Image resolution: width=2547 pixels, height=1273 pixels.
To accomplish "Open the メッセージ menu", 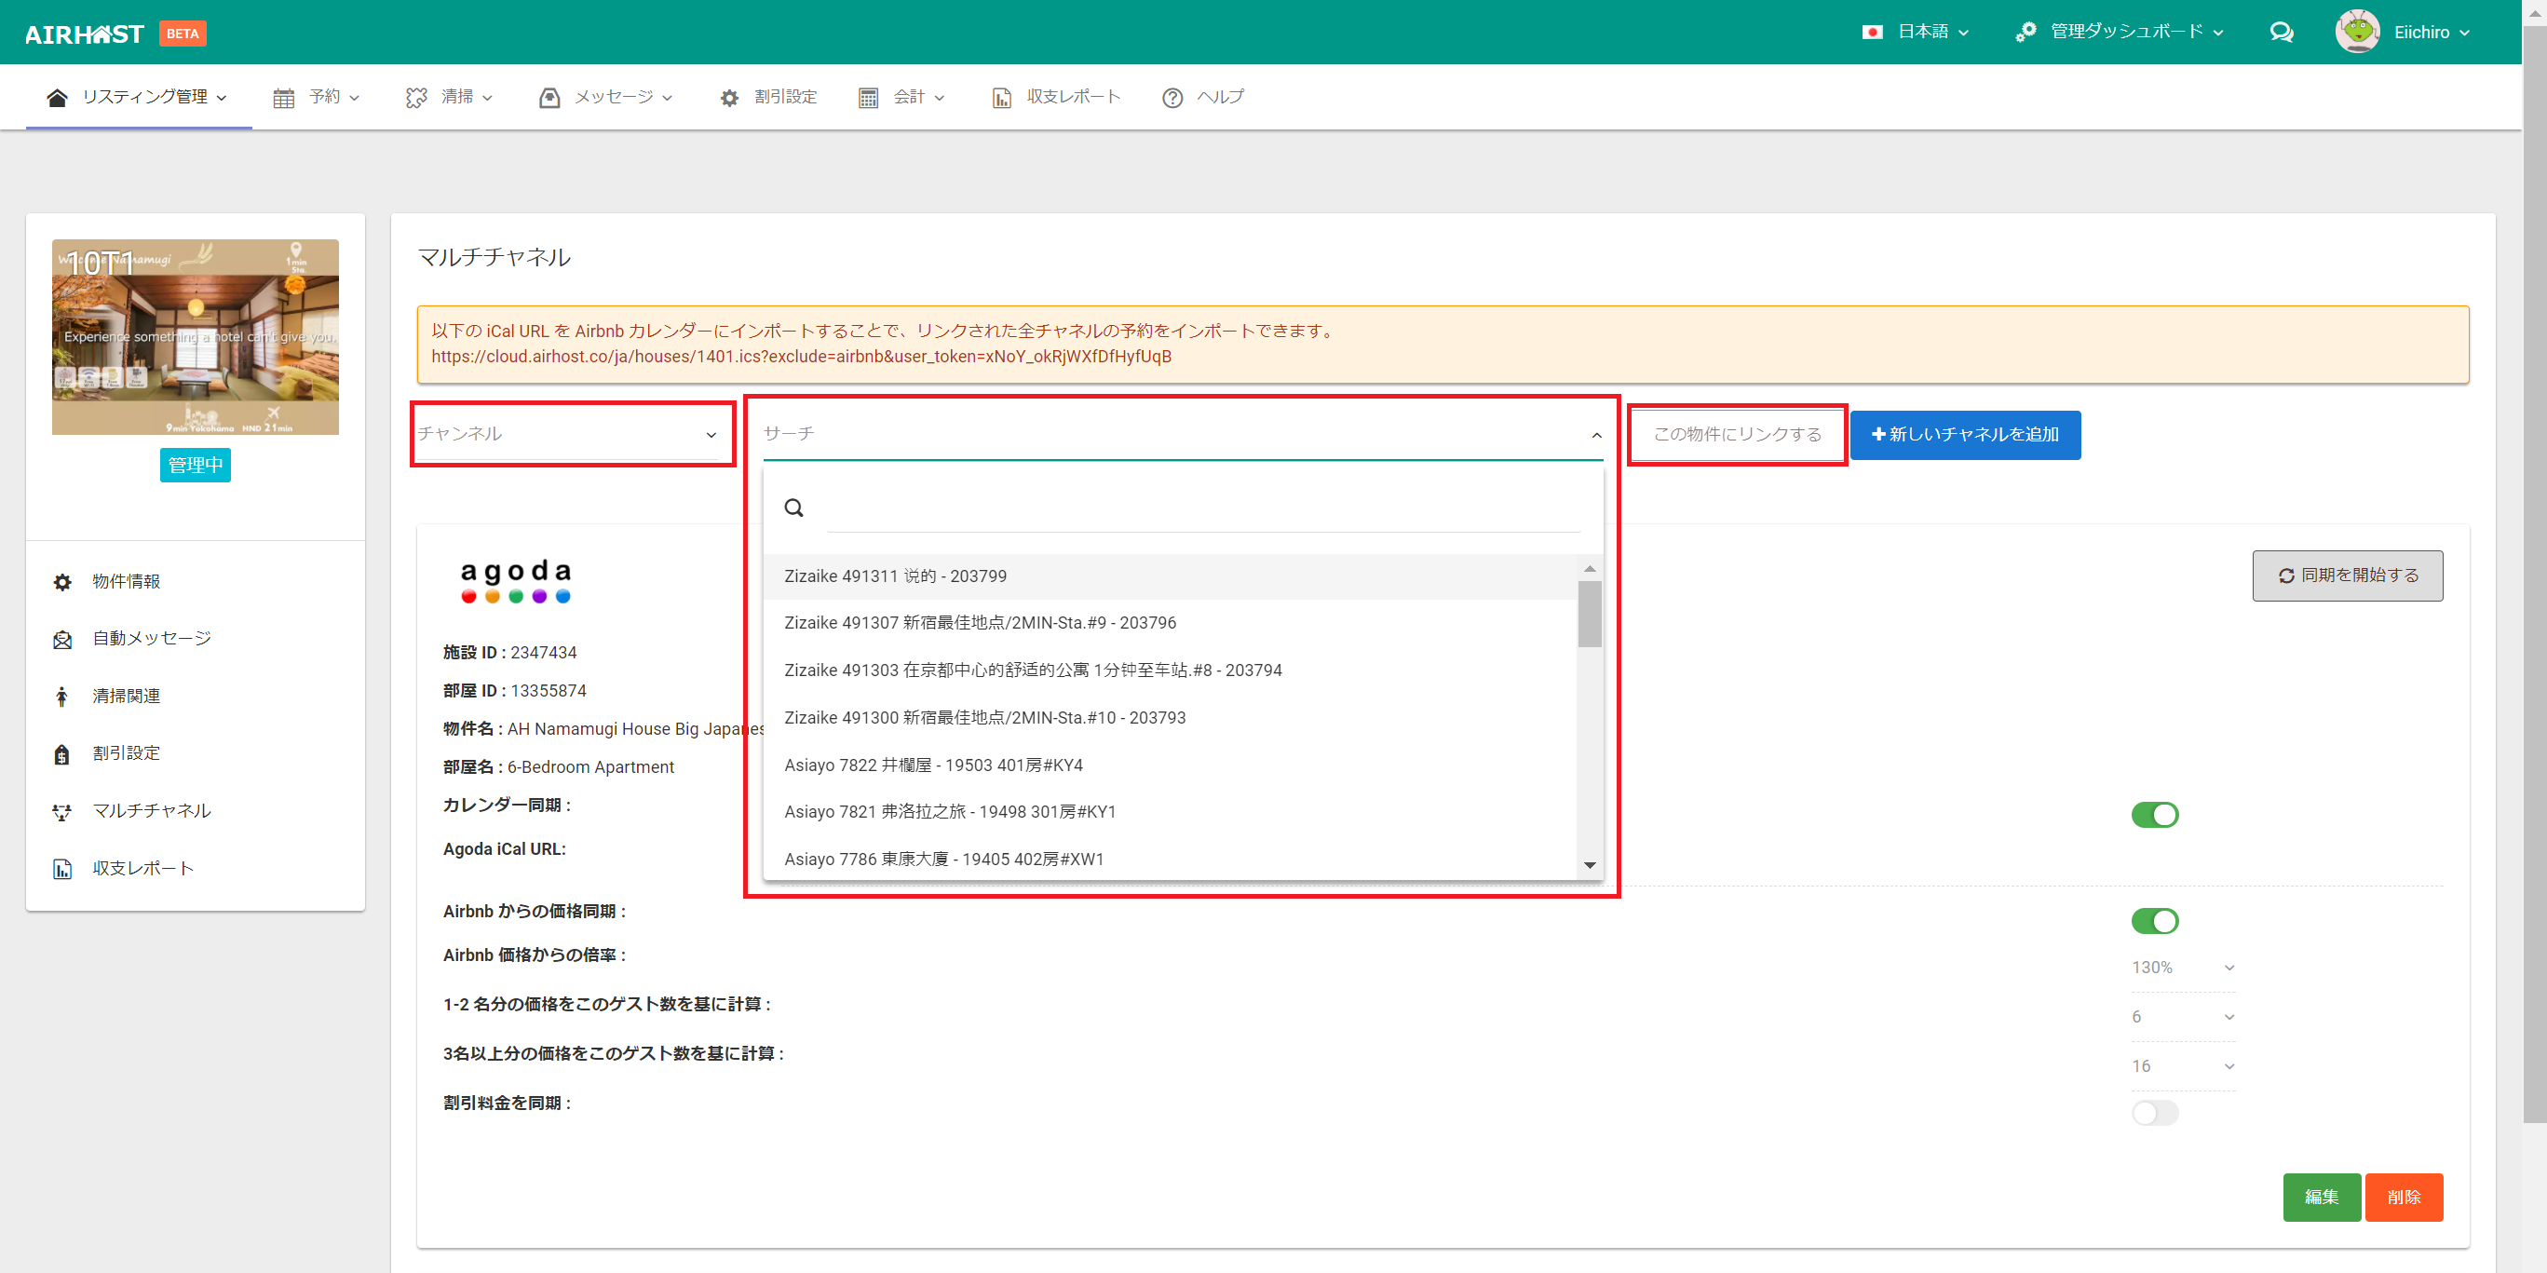I will (613, 97).
